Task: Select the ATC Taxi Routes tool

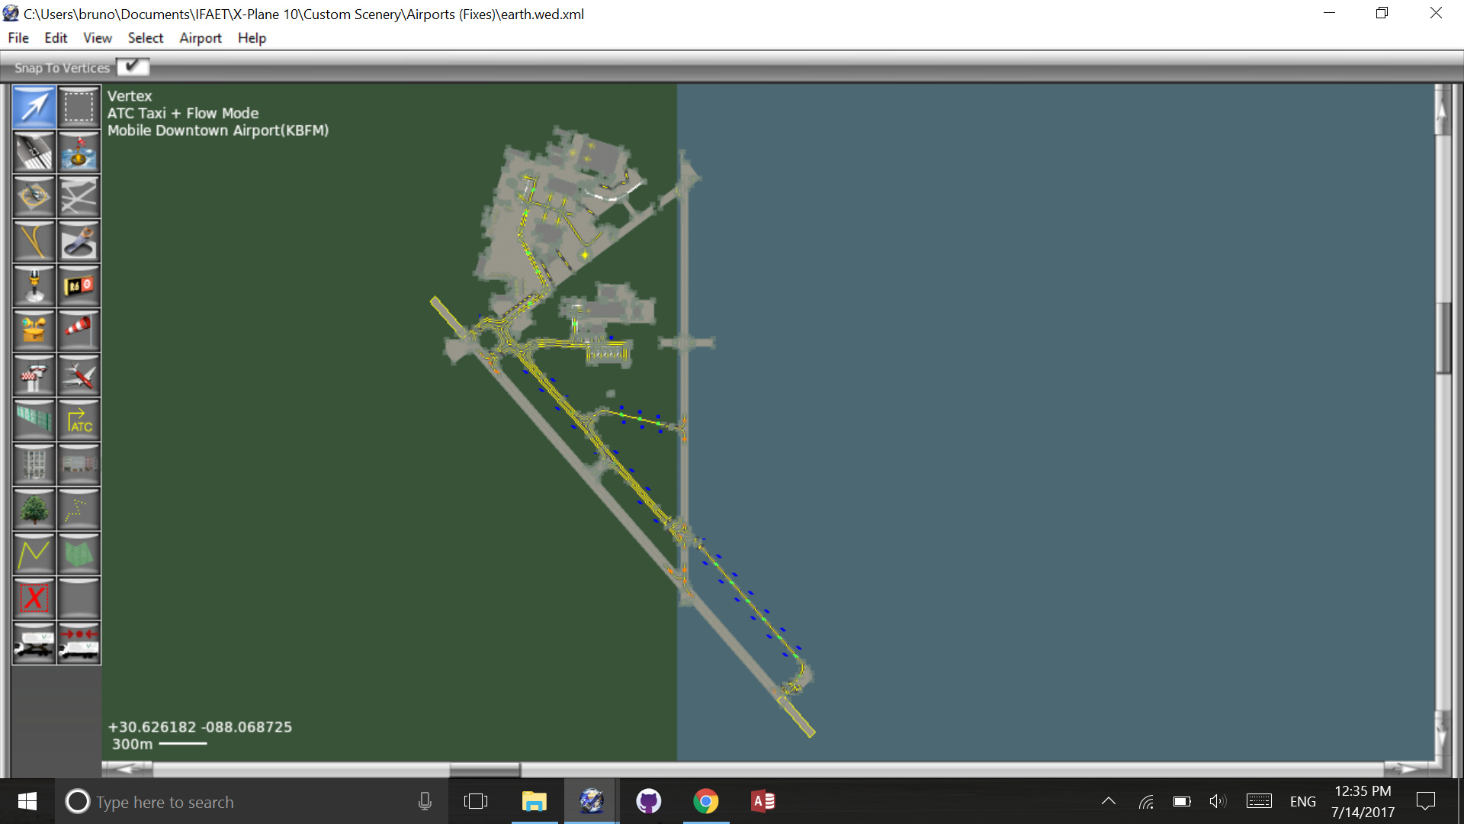Action: pyautogui.click(x=79, y=420)
